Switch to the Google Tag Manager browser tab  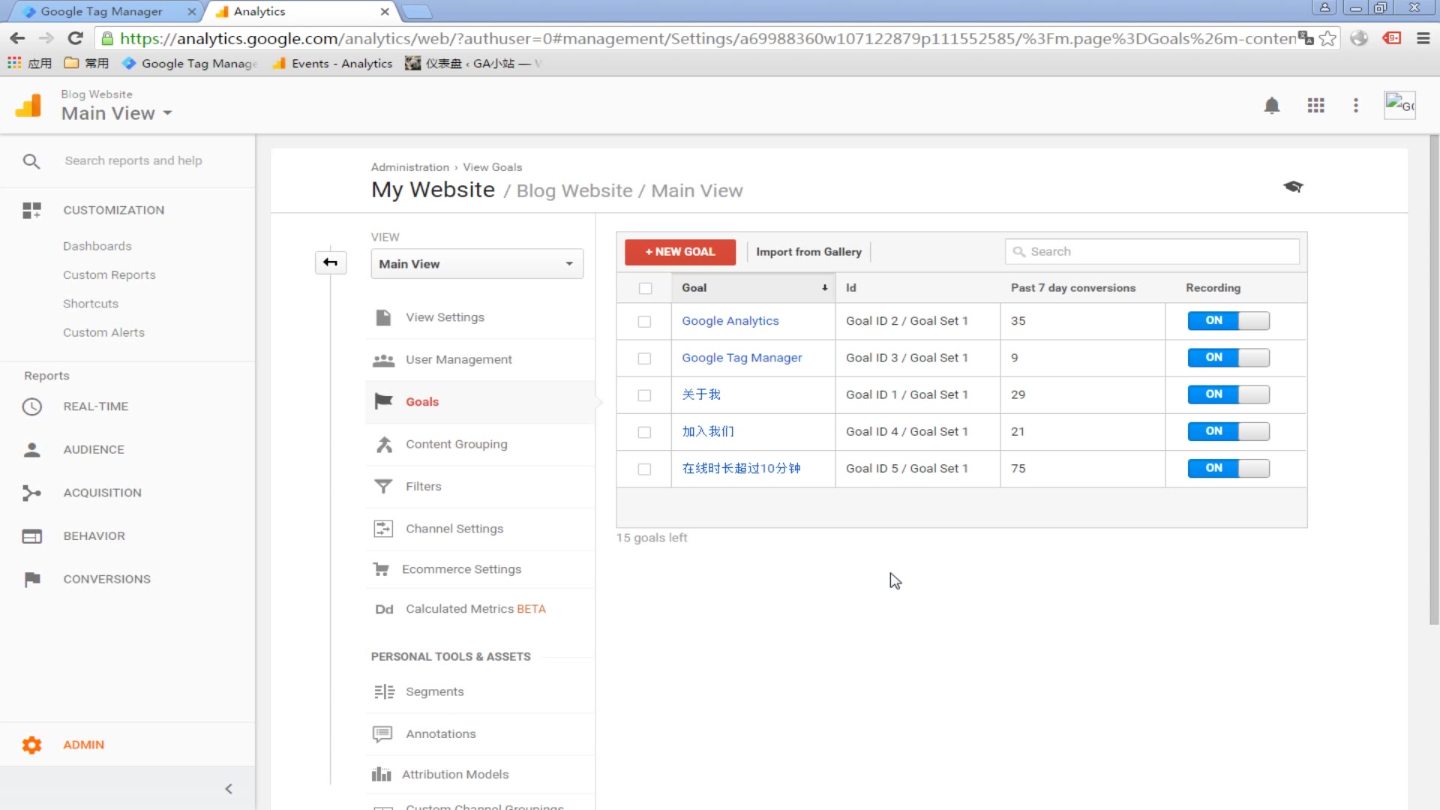coord(101,11)
